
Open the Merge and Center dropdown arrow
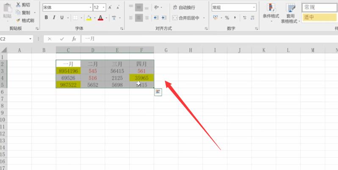pos(204,18)
